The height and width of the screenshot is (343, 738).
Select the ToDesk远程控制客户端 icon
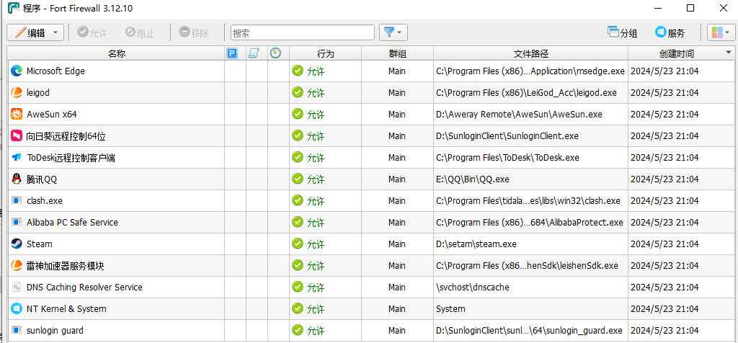[x=17, y=157]
